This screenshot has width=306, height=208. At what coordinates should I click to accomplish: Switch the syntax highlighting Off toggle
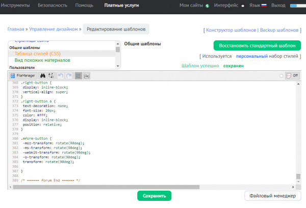pos(292,75)
